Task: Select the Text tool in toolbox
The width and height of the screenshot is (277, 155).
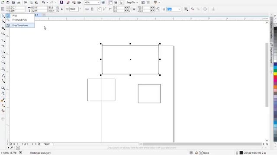Action: (3, 69)
